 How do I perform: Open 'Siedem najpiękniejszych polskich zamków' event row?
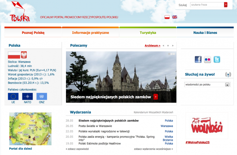[109, 120]
